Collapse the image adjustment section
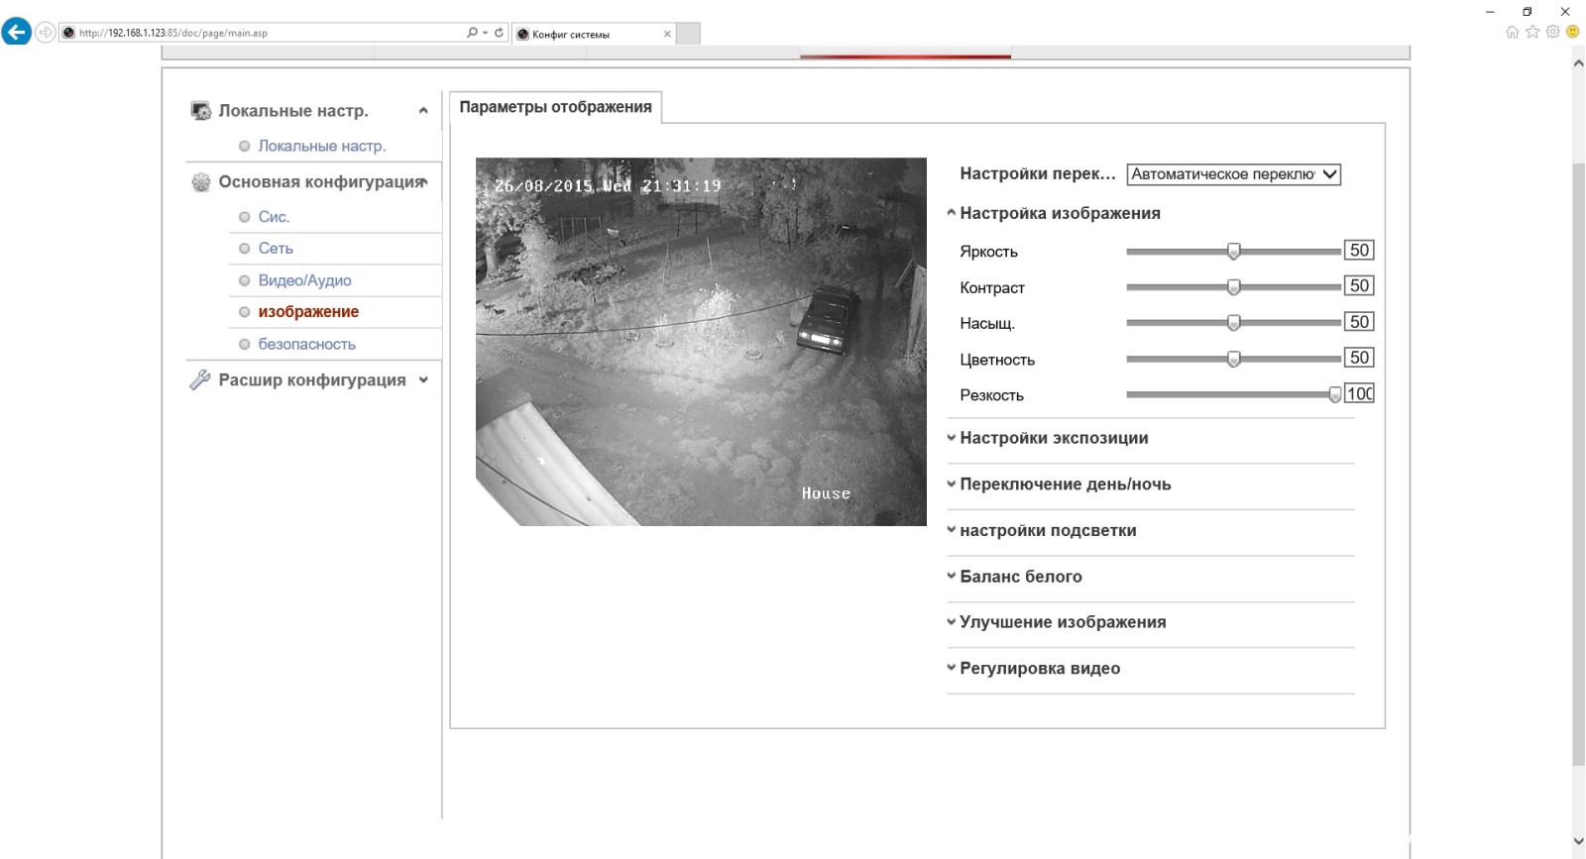1586x859 pixels. point(1059,213)
